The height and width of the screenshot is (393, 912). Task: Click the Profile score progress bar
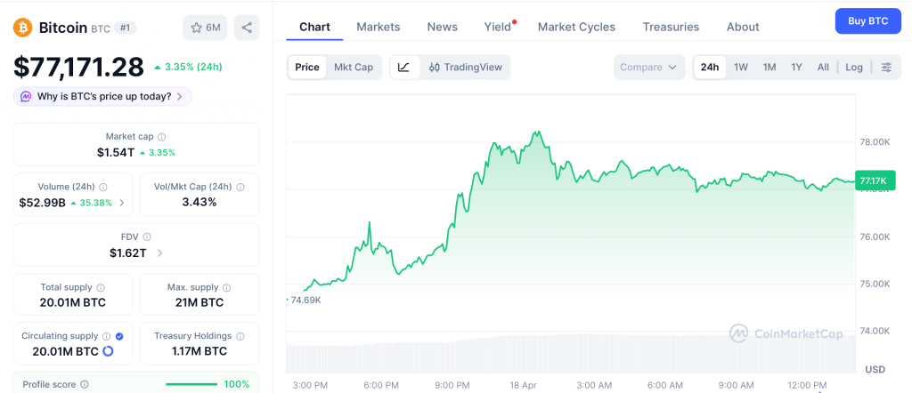[191, 384]
